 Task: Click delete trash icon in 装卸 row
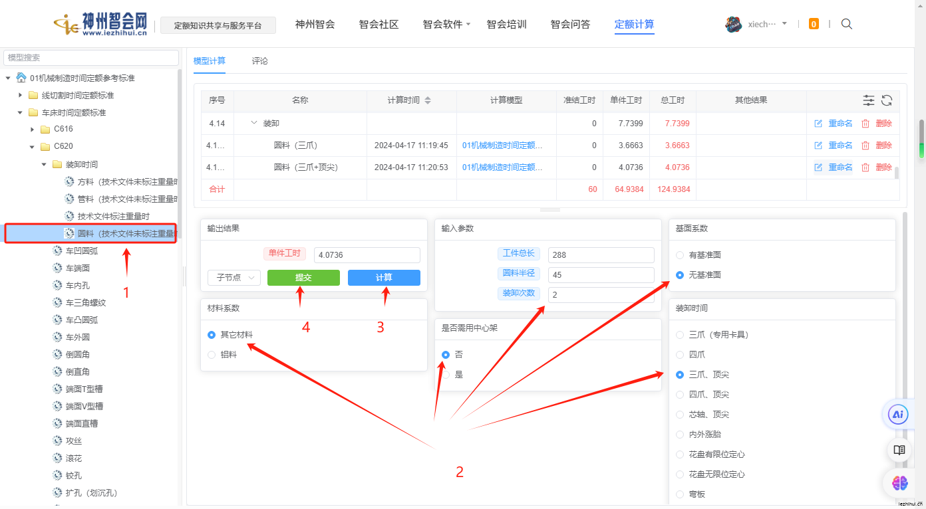tap(865, 124)
